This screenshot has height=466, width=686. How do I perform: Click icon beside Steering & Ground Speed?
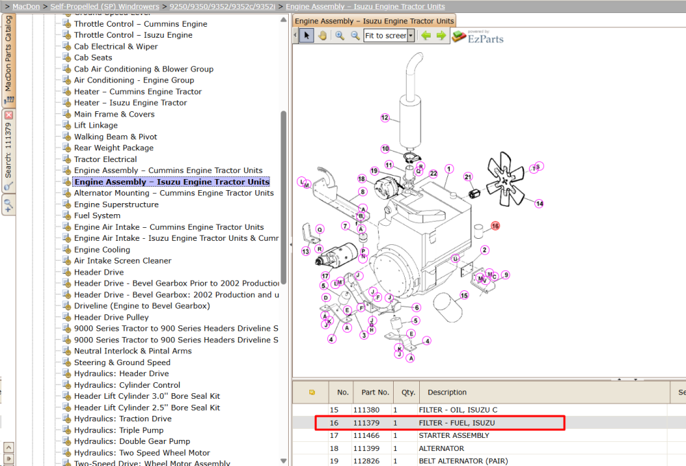[x=67, y=362]
